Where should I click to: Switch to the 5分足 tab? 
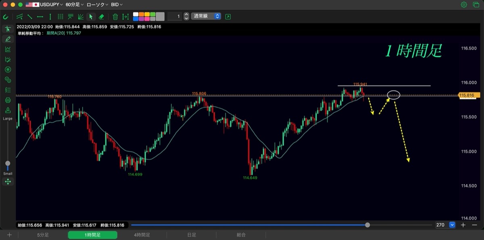click(43, 235)
